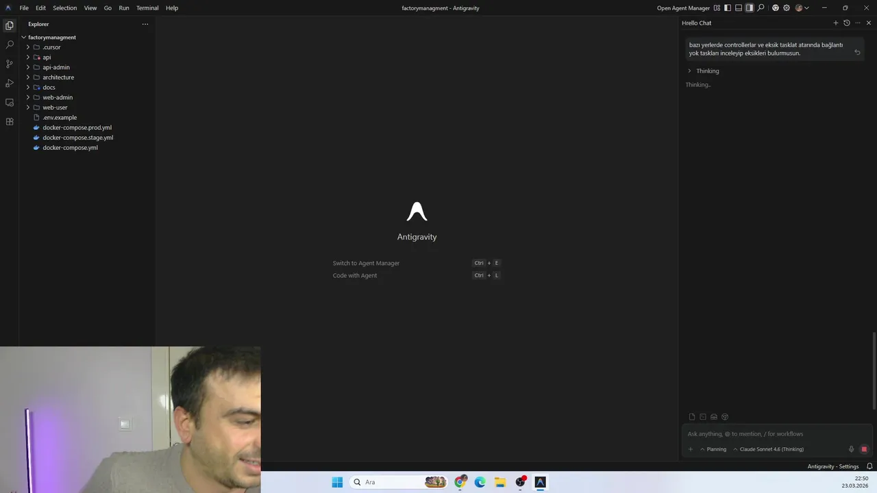Toggle the primary side bar layout
Image resolution: width=877 pixels, height=493 pixels.
[x=728, y=8]
